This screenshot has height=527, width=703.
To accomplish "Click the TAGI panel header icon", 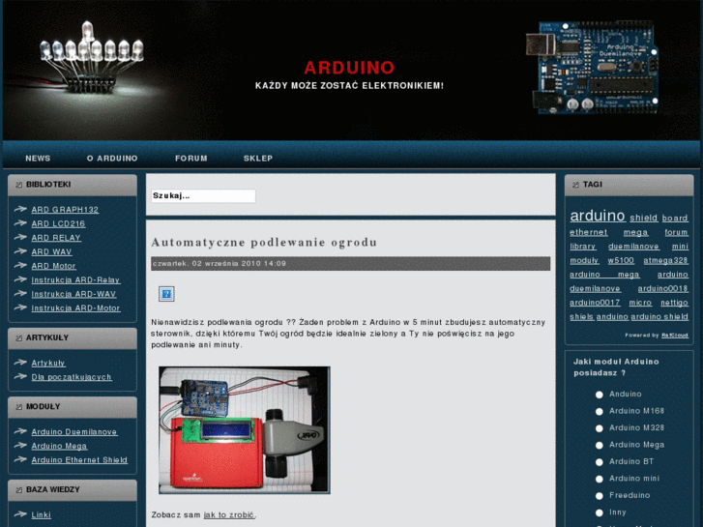I will point(575,185).
